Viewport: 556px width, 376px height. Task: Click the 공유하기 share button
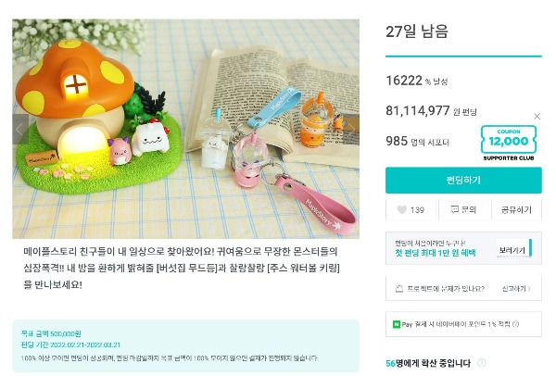tap(516, 210)
